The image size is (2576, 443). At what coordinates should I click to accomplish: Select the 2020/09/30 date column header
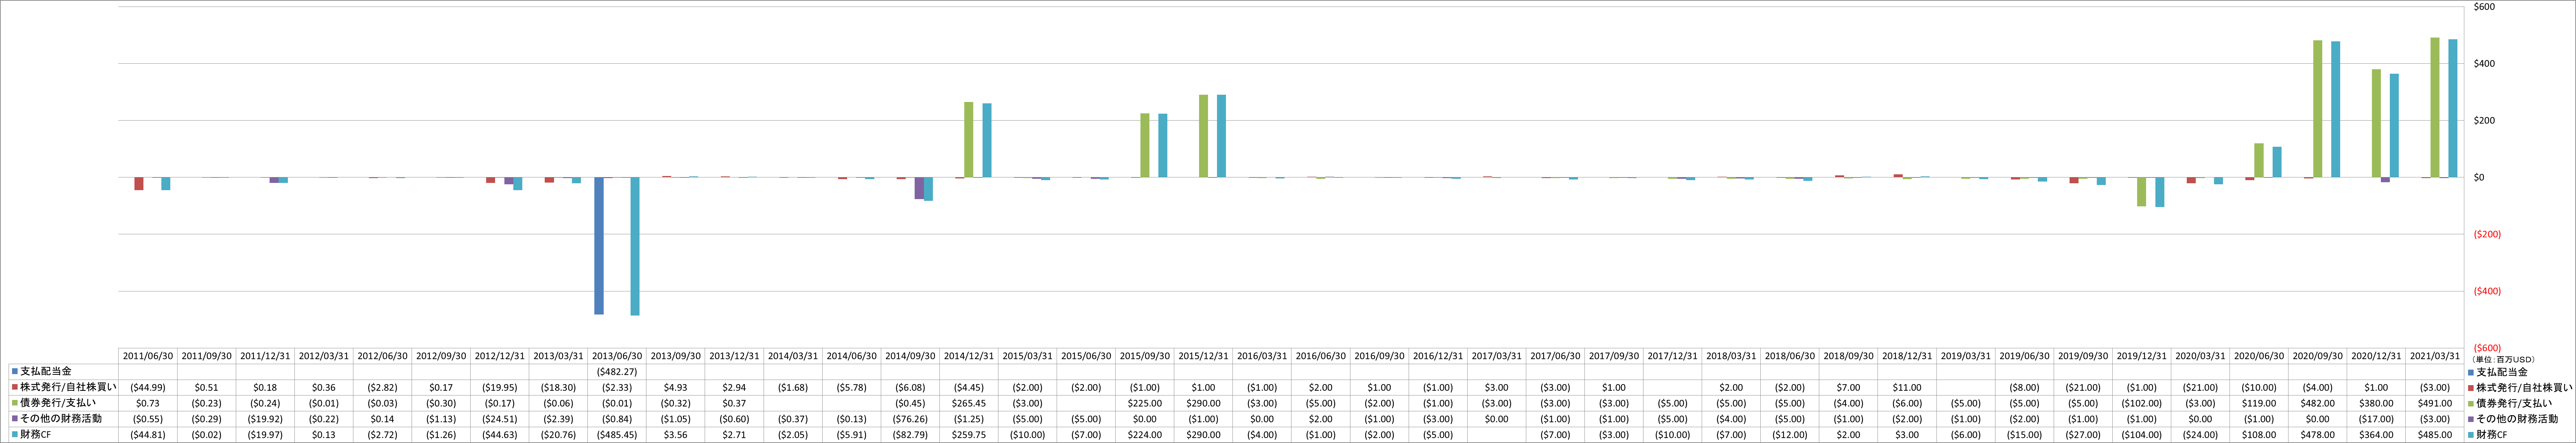click(2318, 356)
